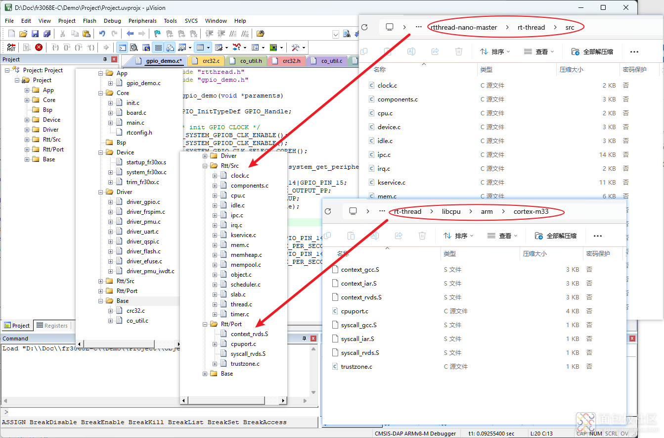
Task: Comment selection using toolbar icon
Action: [233, 34]
